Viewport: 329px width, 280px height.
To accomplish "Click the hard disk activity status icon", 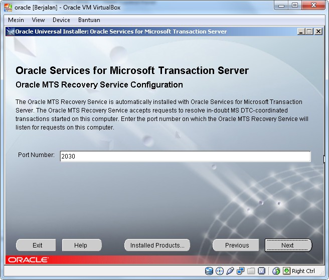I will tap(209, 271).
